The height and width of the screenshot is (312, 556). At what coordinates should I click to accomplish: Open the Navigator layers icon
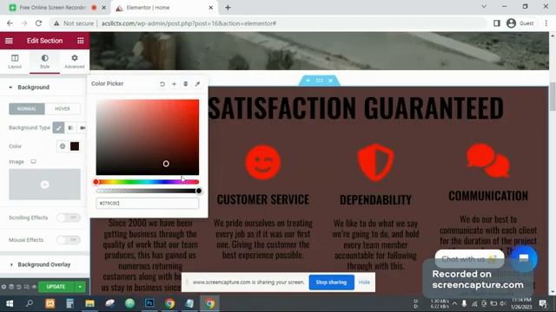(x=11, y=287)
